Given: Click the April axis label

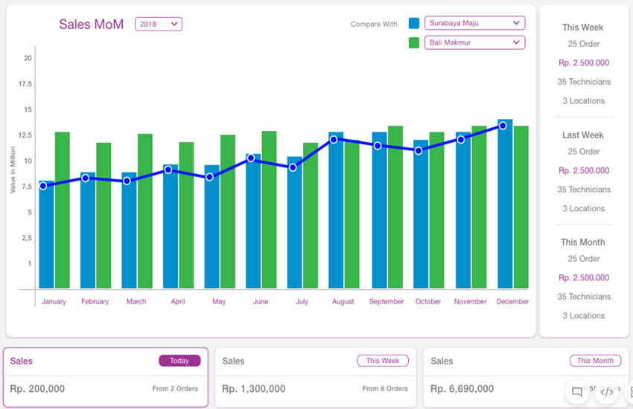Looking at the screenshot, I should coord(178,301).
